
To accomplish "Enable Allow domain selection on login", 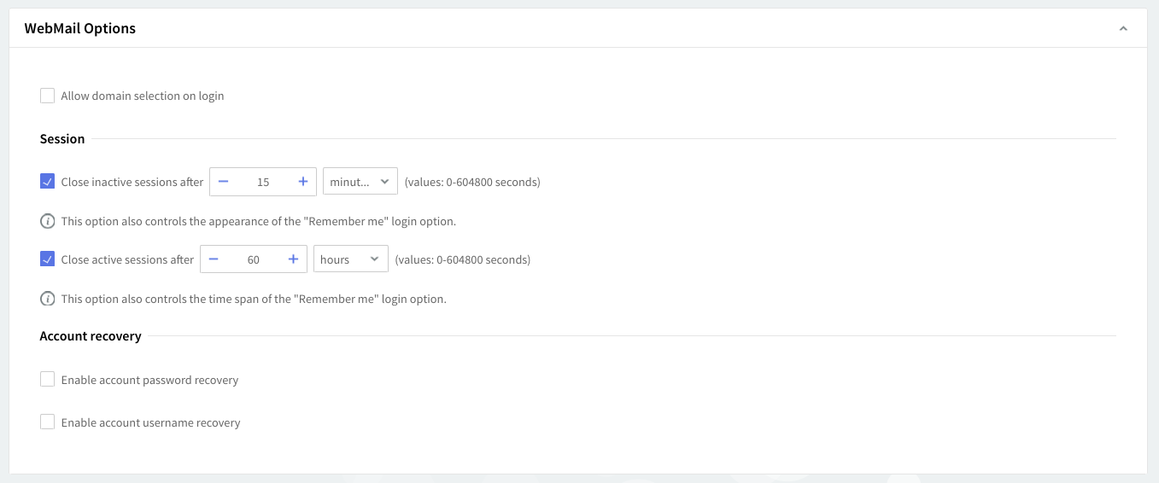I will click(48, 96).
